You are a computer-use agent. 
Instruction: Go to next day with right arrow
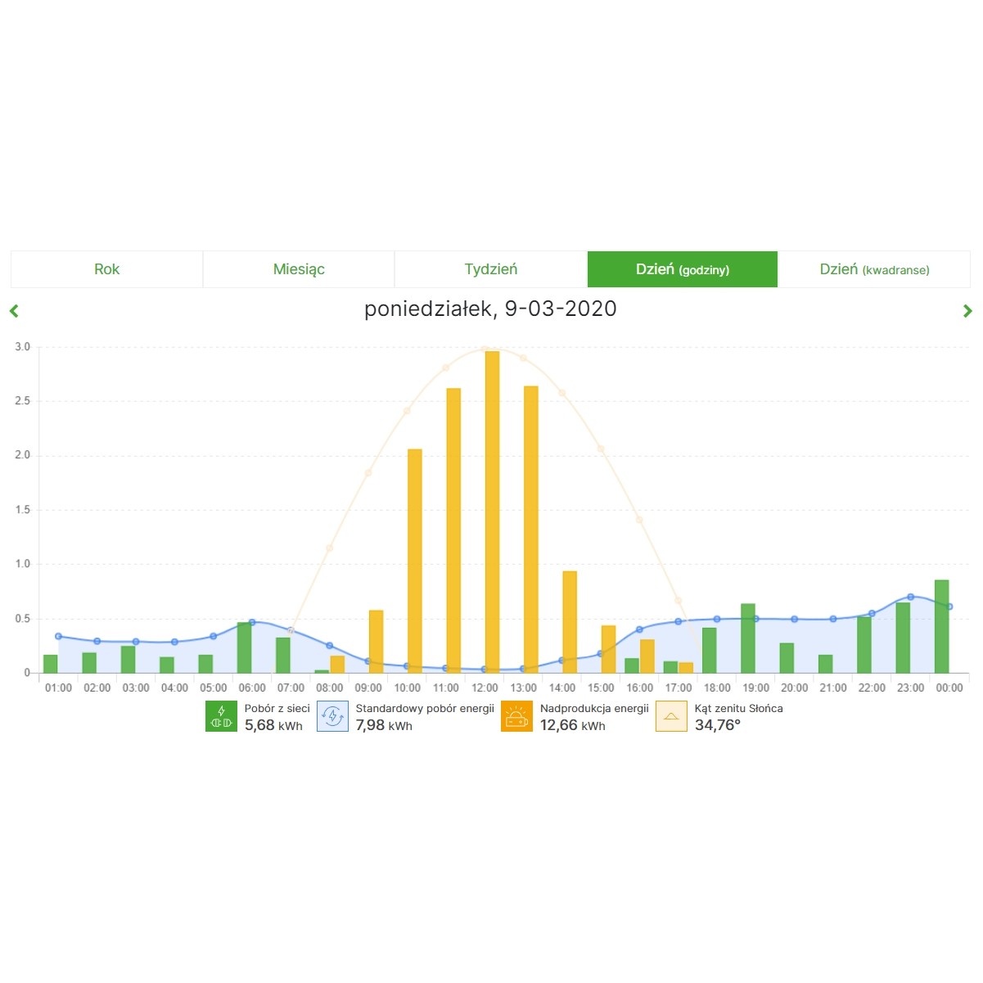[967, 310]
